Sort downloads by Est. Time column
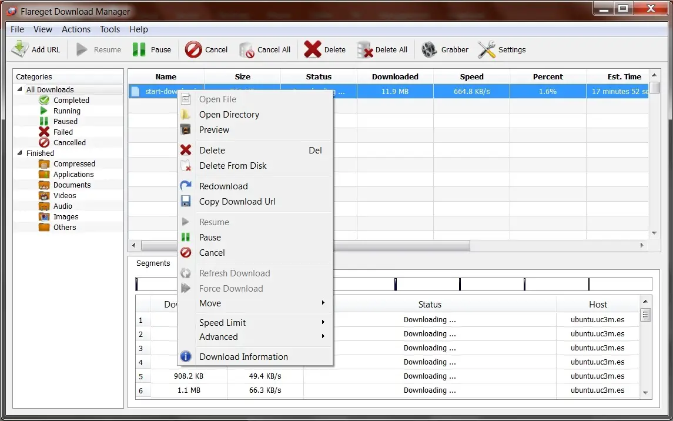Image resolution: width=673 pixels, height=421 pixels. click(x=618, y=77)
